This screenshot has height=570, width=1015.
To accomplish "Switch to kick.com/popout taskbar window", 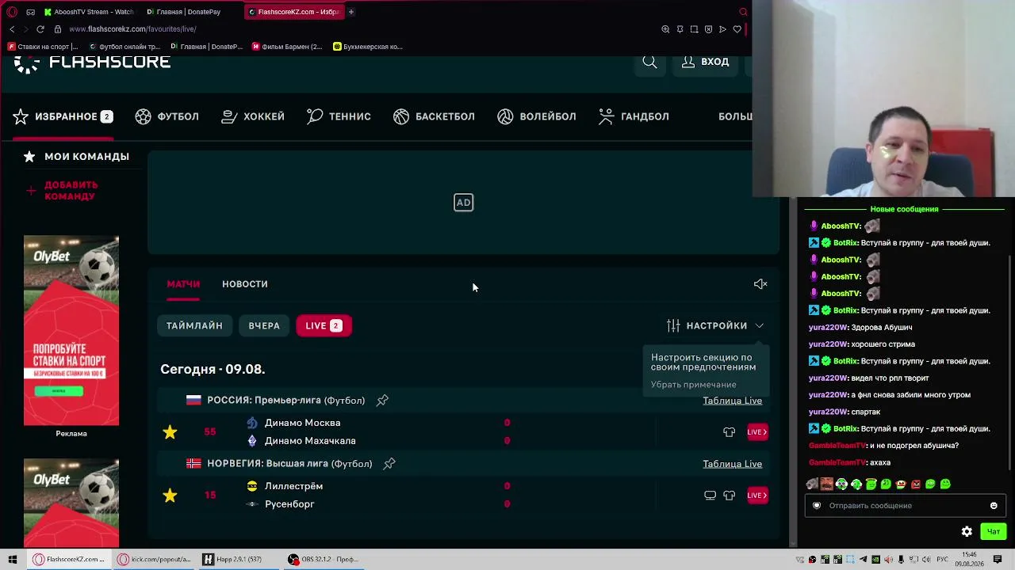I will tap(154, 560).
